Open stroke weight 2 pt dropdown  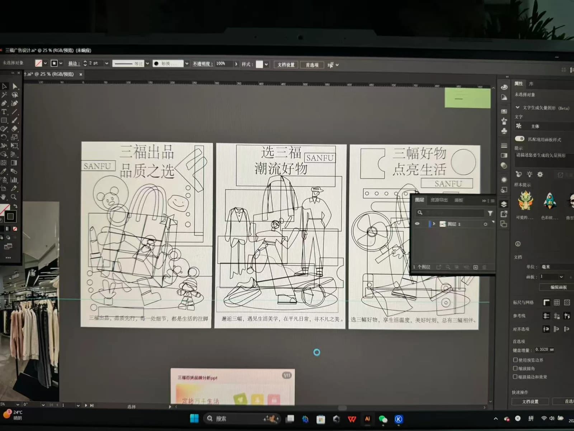pos(107,63)
